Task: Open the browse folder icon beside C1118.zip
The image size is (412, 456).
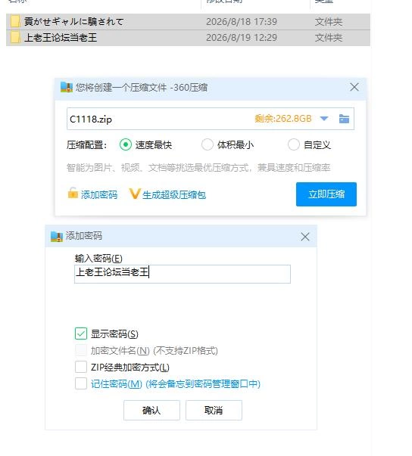Action: coord(344,119)
